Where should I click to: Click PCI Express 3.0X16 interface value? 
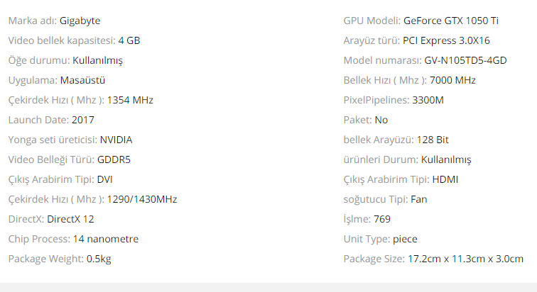coord(446,40)
